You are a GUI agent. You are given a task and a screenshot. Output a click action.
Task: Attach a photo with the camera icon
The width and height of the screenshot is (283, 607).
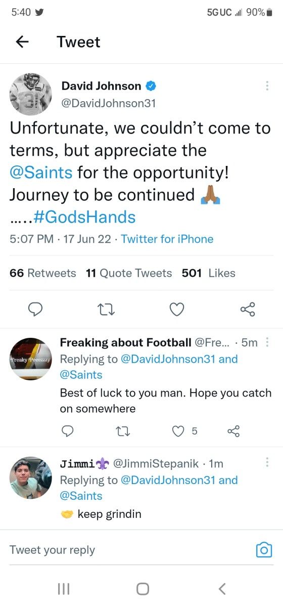pos(264,550)
